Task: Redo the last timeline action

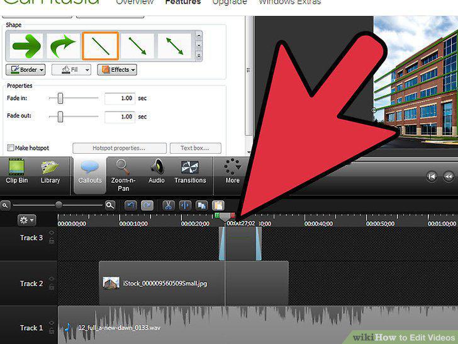Action: coord(147,205)
